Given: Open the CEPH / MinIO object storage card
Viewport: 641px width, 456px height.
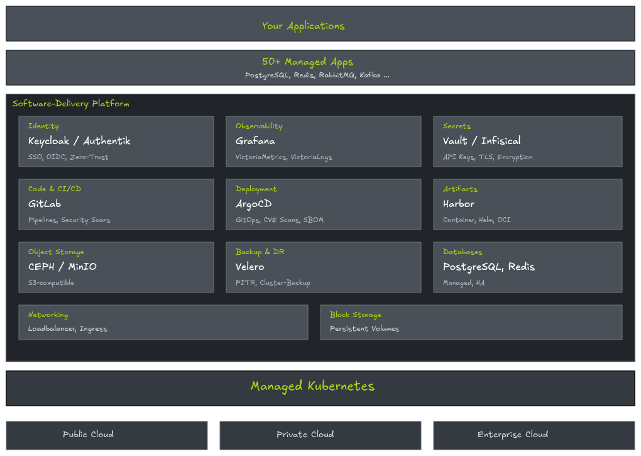Looking at the screenshot, I should click(116, 267).
